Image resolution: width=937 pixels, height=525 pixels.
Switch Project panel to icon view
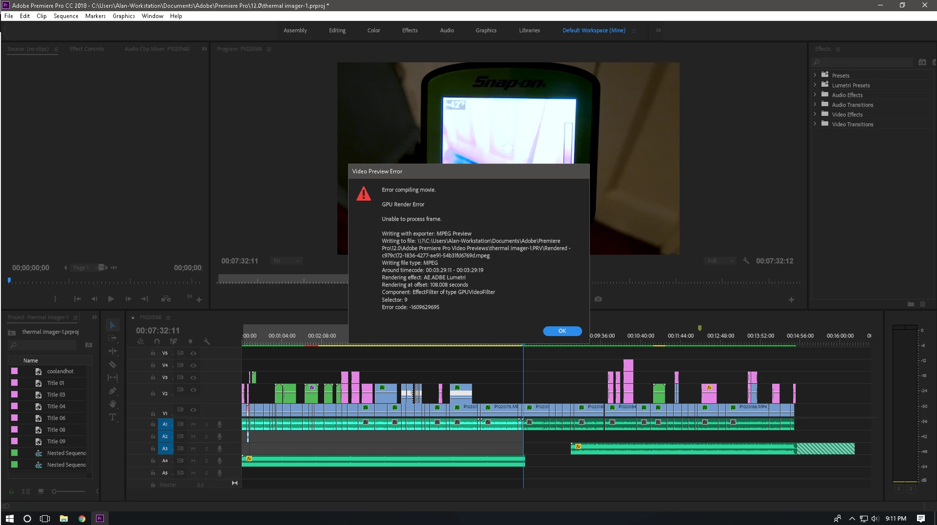(41, 491)
